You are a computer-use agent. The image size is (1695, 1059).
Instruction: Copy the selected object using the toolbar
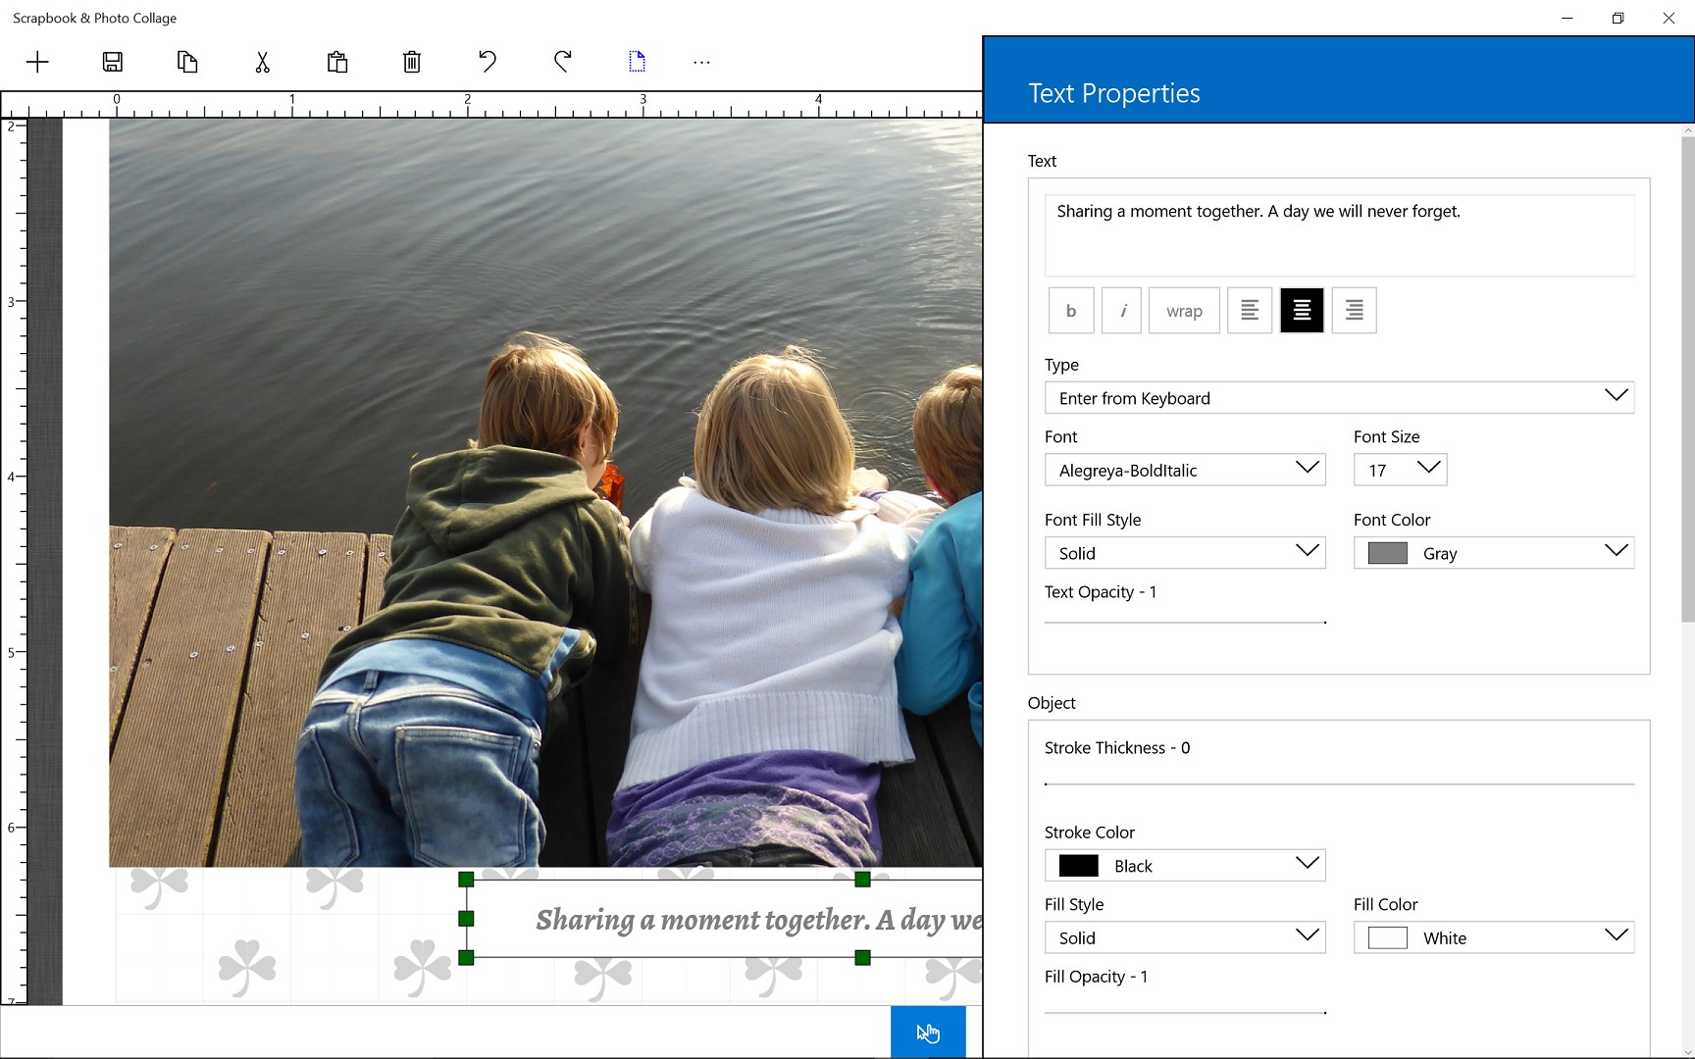pyautogui.click(x=187, y=63)
